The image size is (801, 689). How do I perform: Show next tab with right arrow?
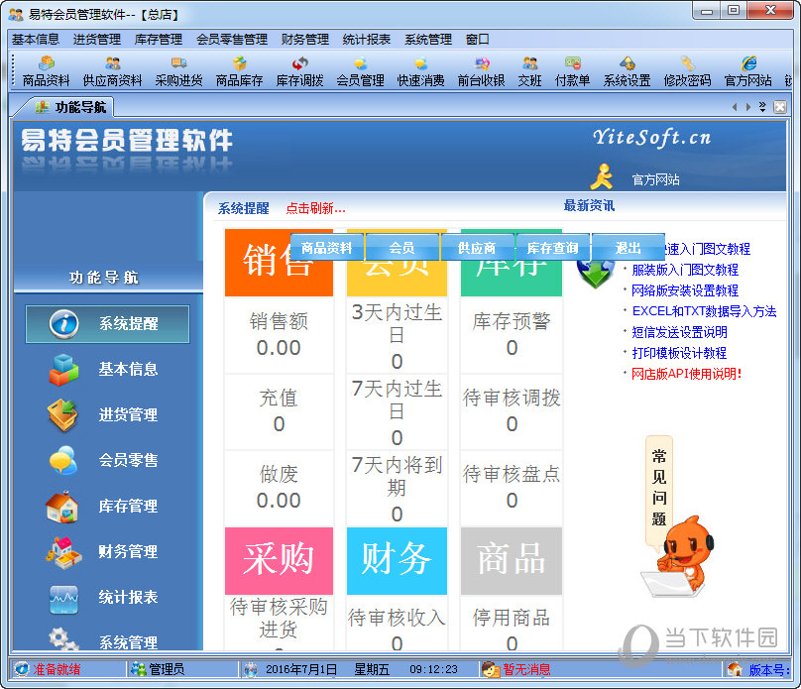[748, 107]
